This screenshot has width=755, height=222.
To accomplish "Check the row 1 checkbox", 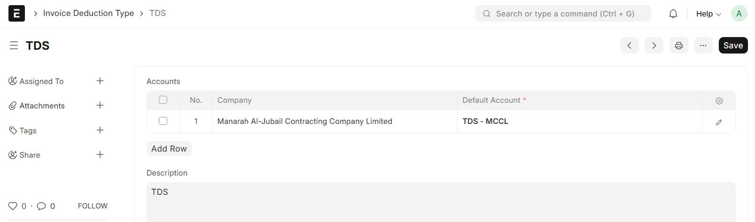I will pos(163,121).
